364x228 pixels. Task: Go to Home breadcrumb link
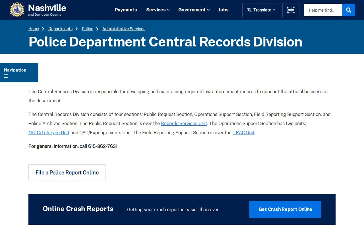point(34,29)
